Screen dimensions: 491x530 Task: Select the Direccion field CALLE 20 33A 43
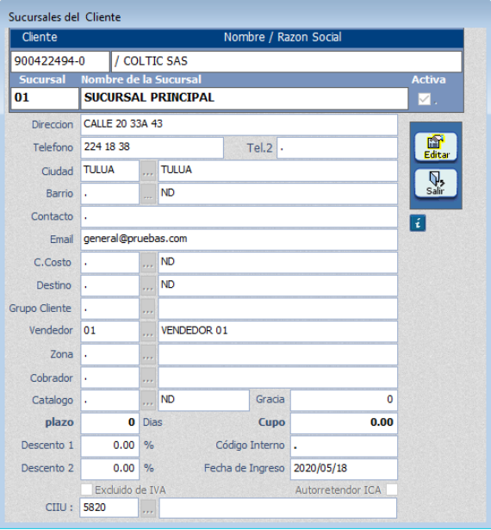[x=239, y=125]
